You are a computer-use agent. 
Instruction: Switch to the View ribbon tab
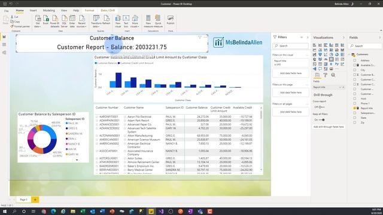(64, 11)
